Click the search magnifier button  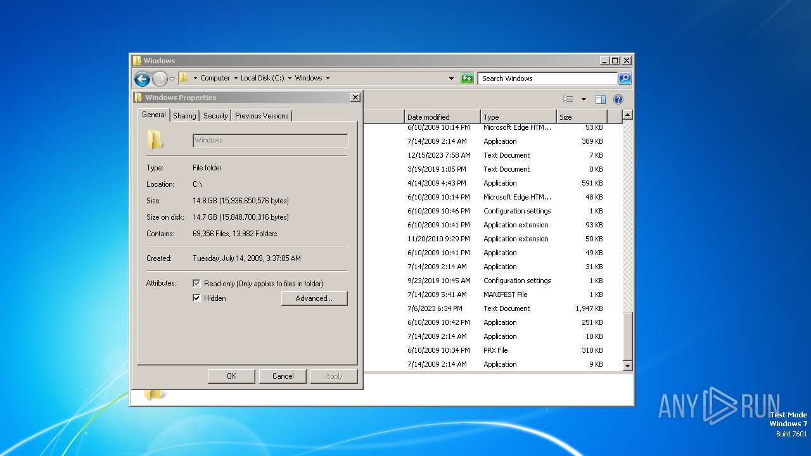click(625, 79)
